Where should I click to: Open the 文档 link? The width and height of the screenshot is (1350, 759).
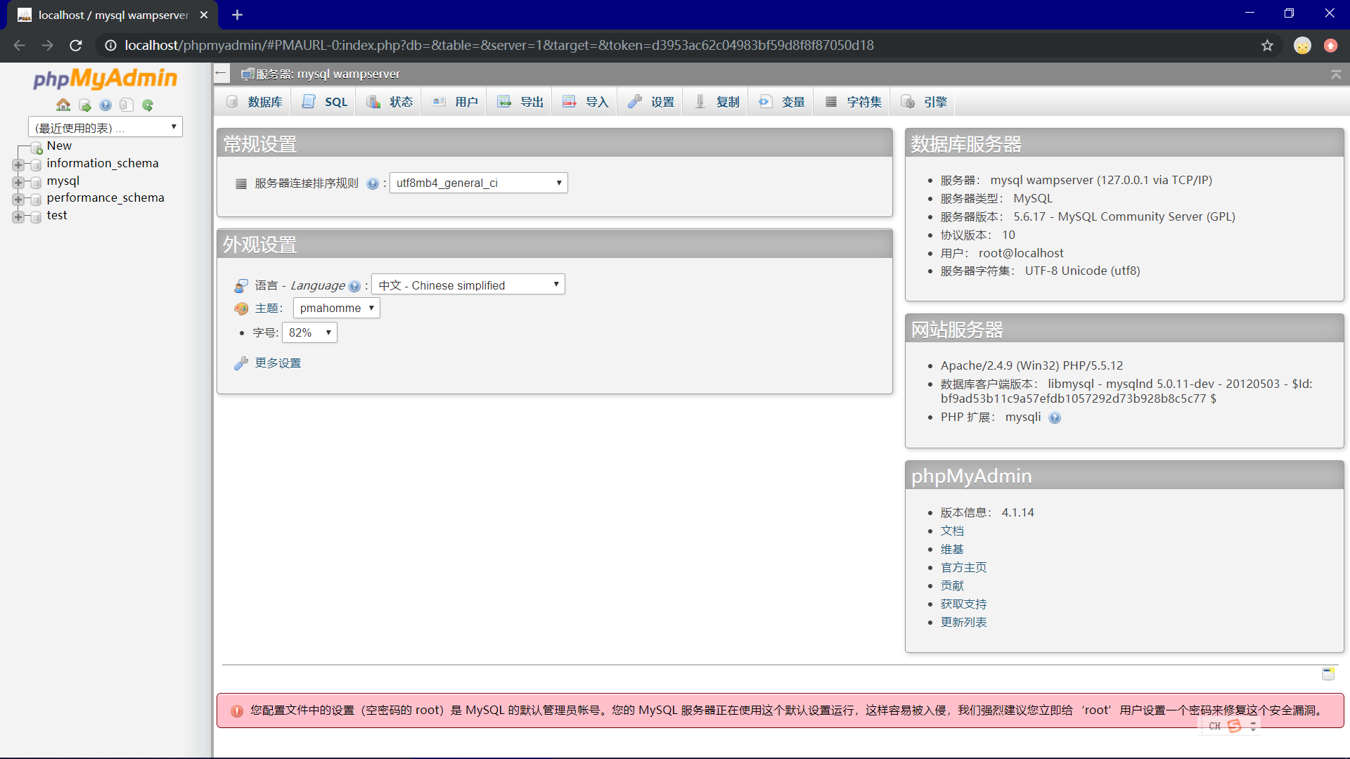(952, 531)
